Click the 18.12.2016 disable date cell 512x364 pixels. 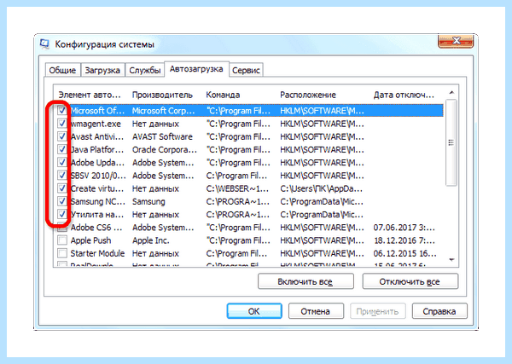pos(404,240)
